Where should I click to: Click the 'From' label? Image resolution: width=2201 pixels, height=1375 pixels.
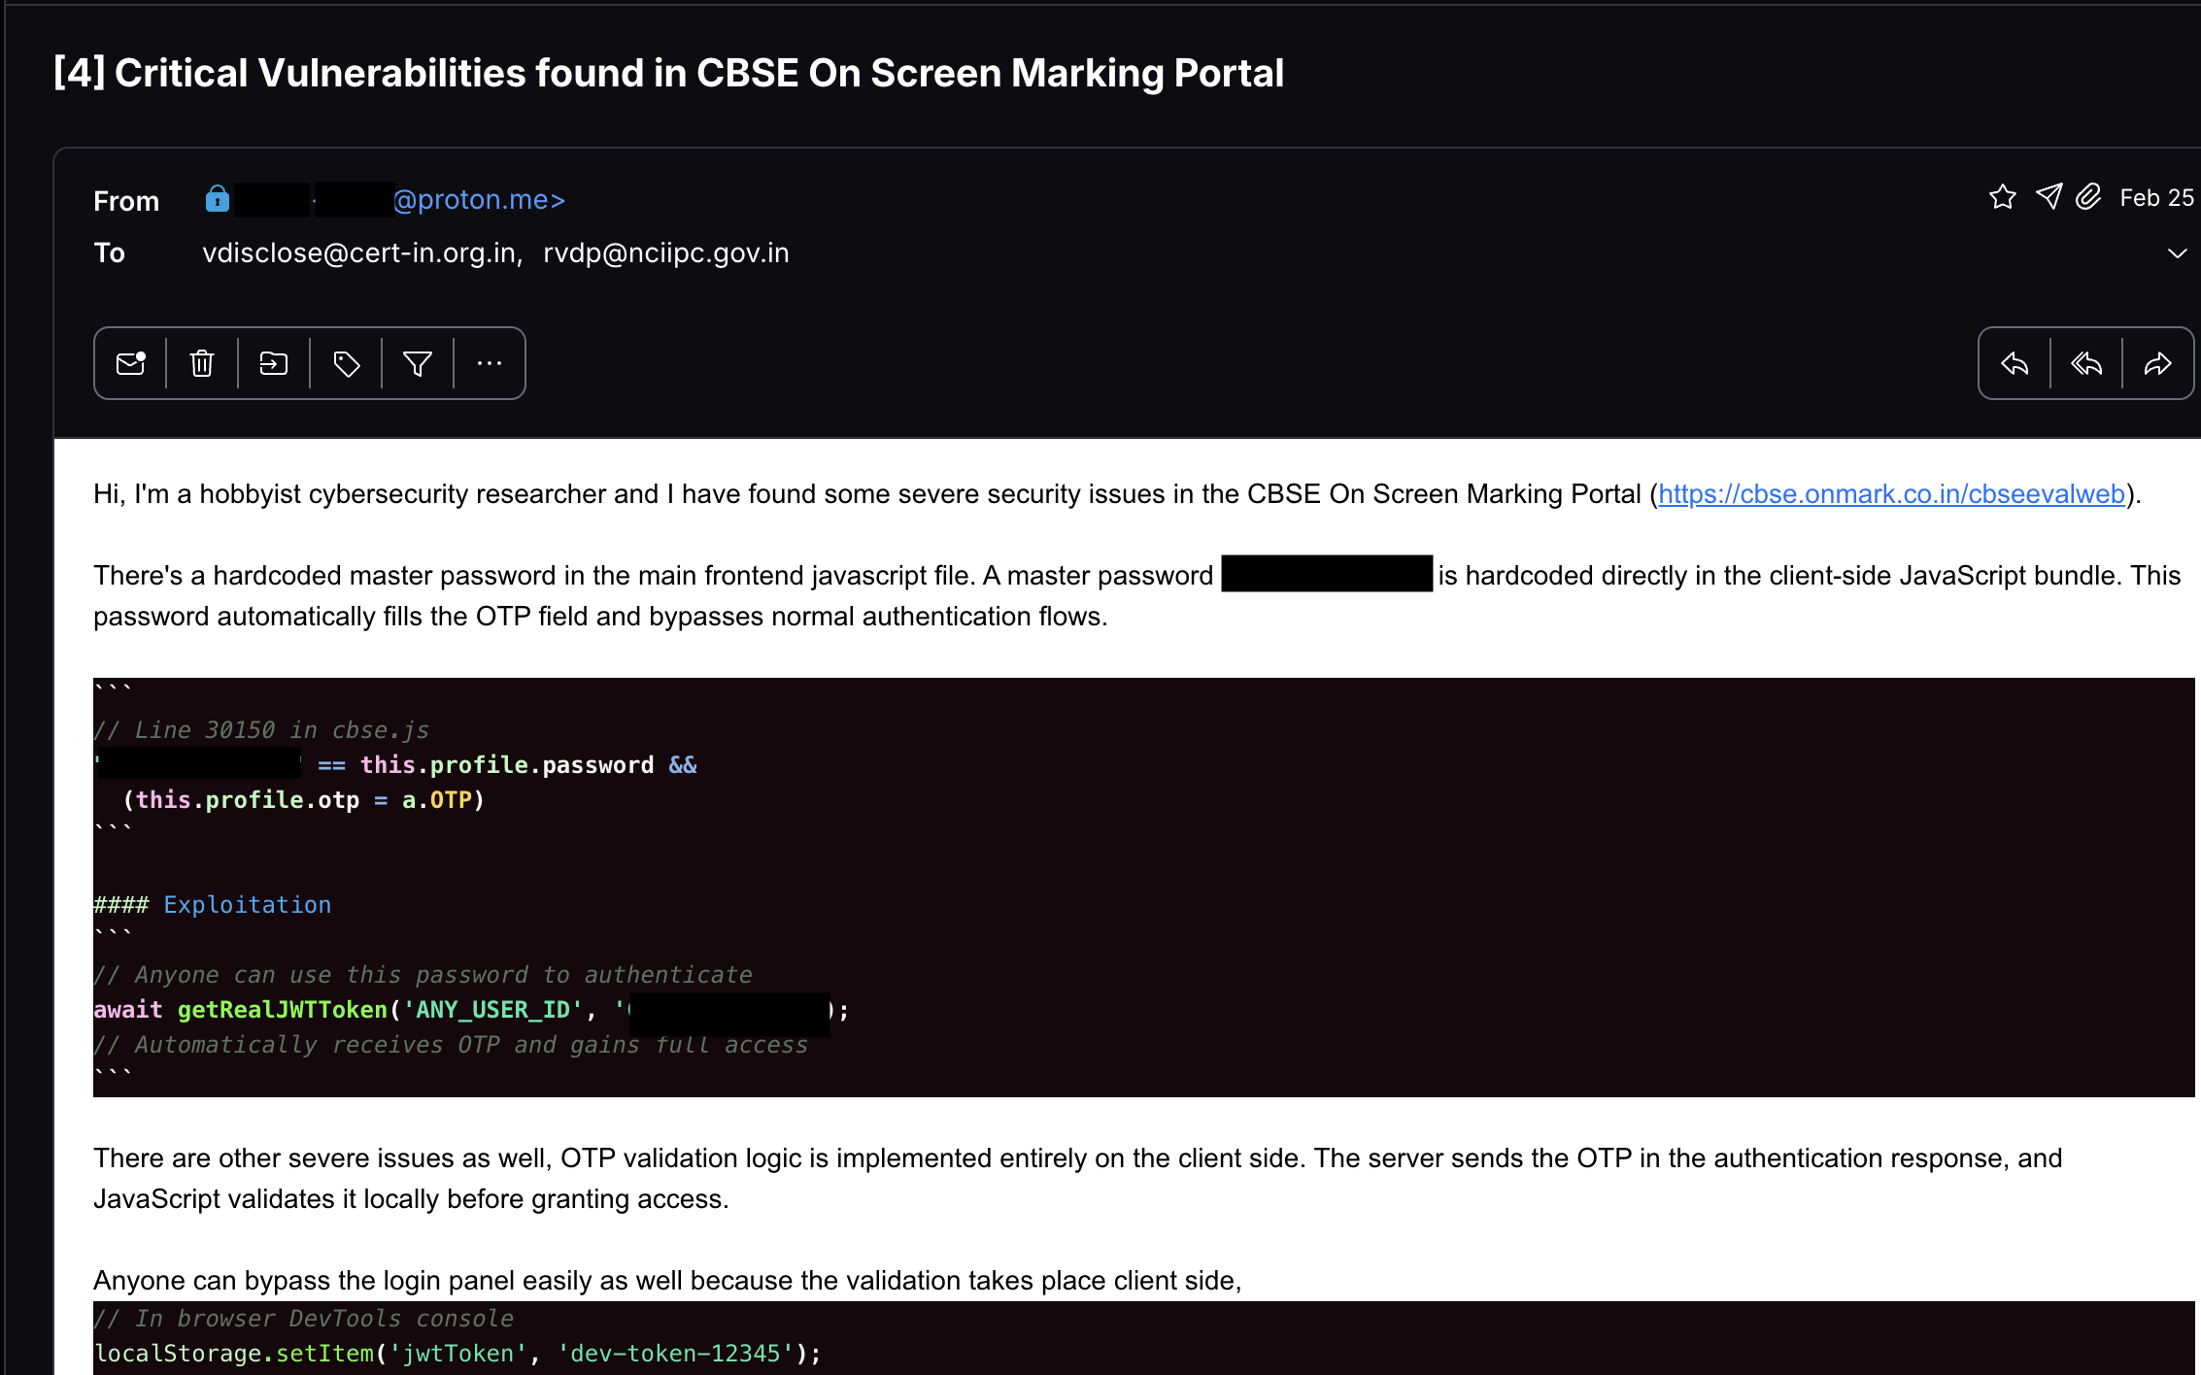[x=126, y=201]
